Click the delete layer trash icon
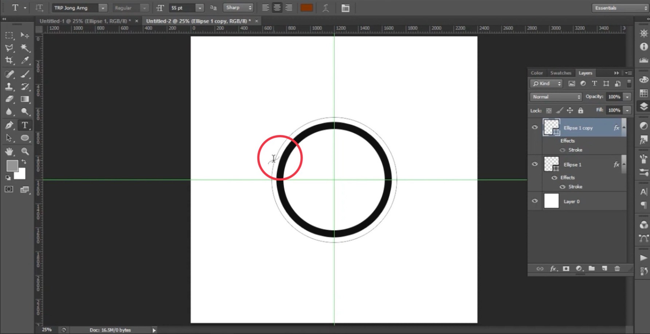The image size is (650, 334). (617, 268)
